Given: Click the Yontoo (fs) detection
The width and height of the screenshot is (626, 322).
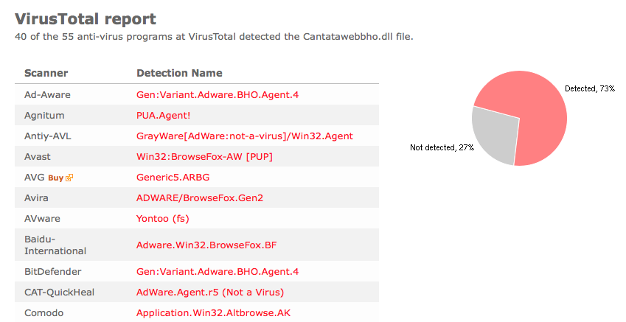Looking at the screenshot, I should [x=162, y=219].
